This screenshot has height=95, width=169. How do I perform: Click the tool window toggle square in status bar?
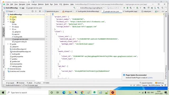tap(4, 85)
